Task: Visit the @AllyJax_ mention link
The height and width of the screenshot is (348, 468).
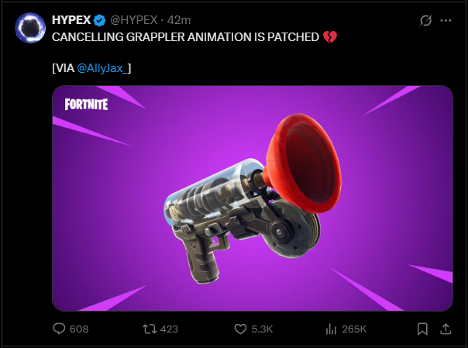Action: pos(102,68)
